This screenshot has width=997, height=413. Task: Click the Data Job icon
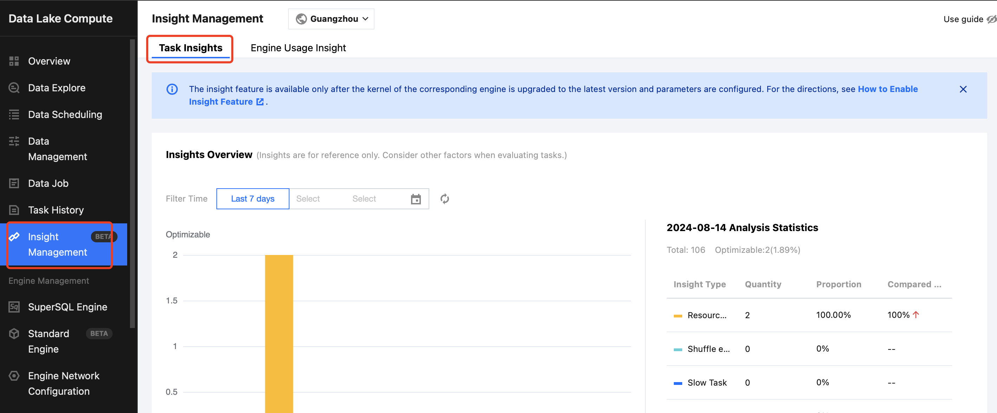(14, 183)
